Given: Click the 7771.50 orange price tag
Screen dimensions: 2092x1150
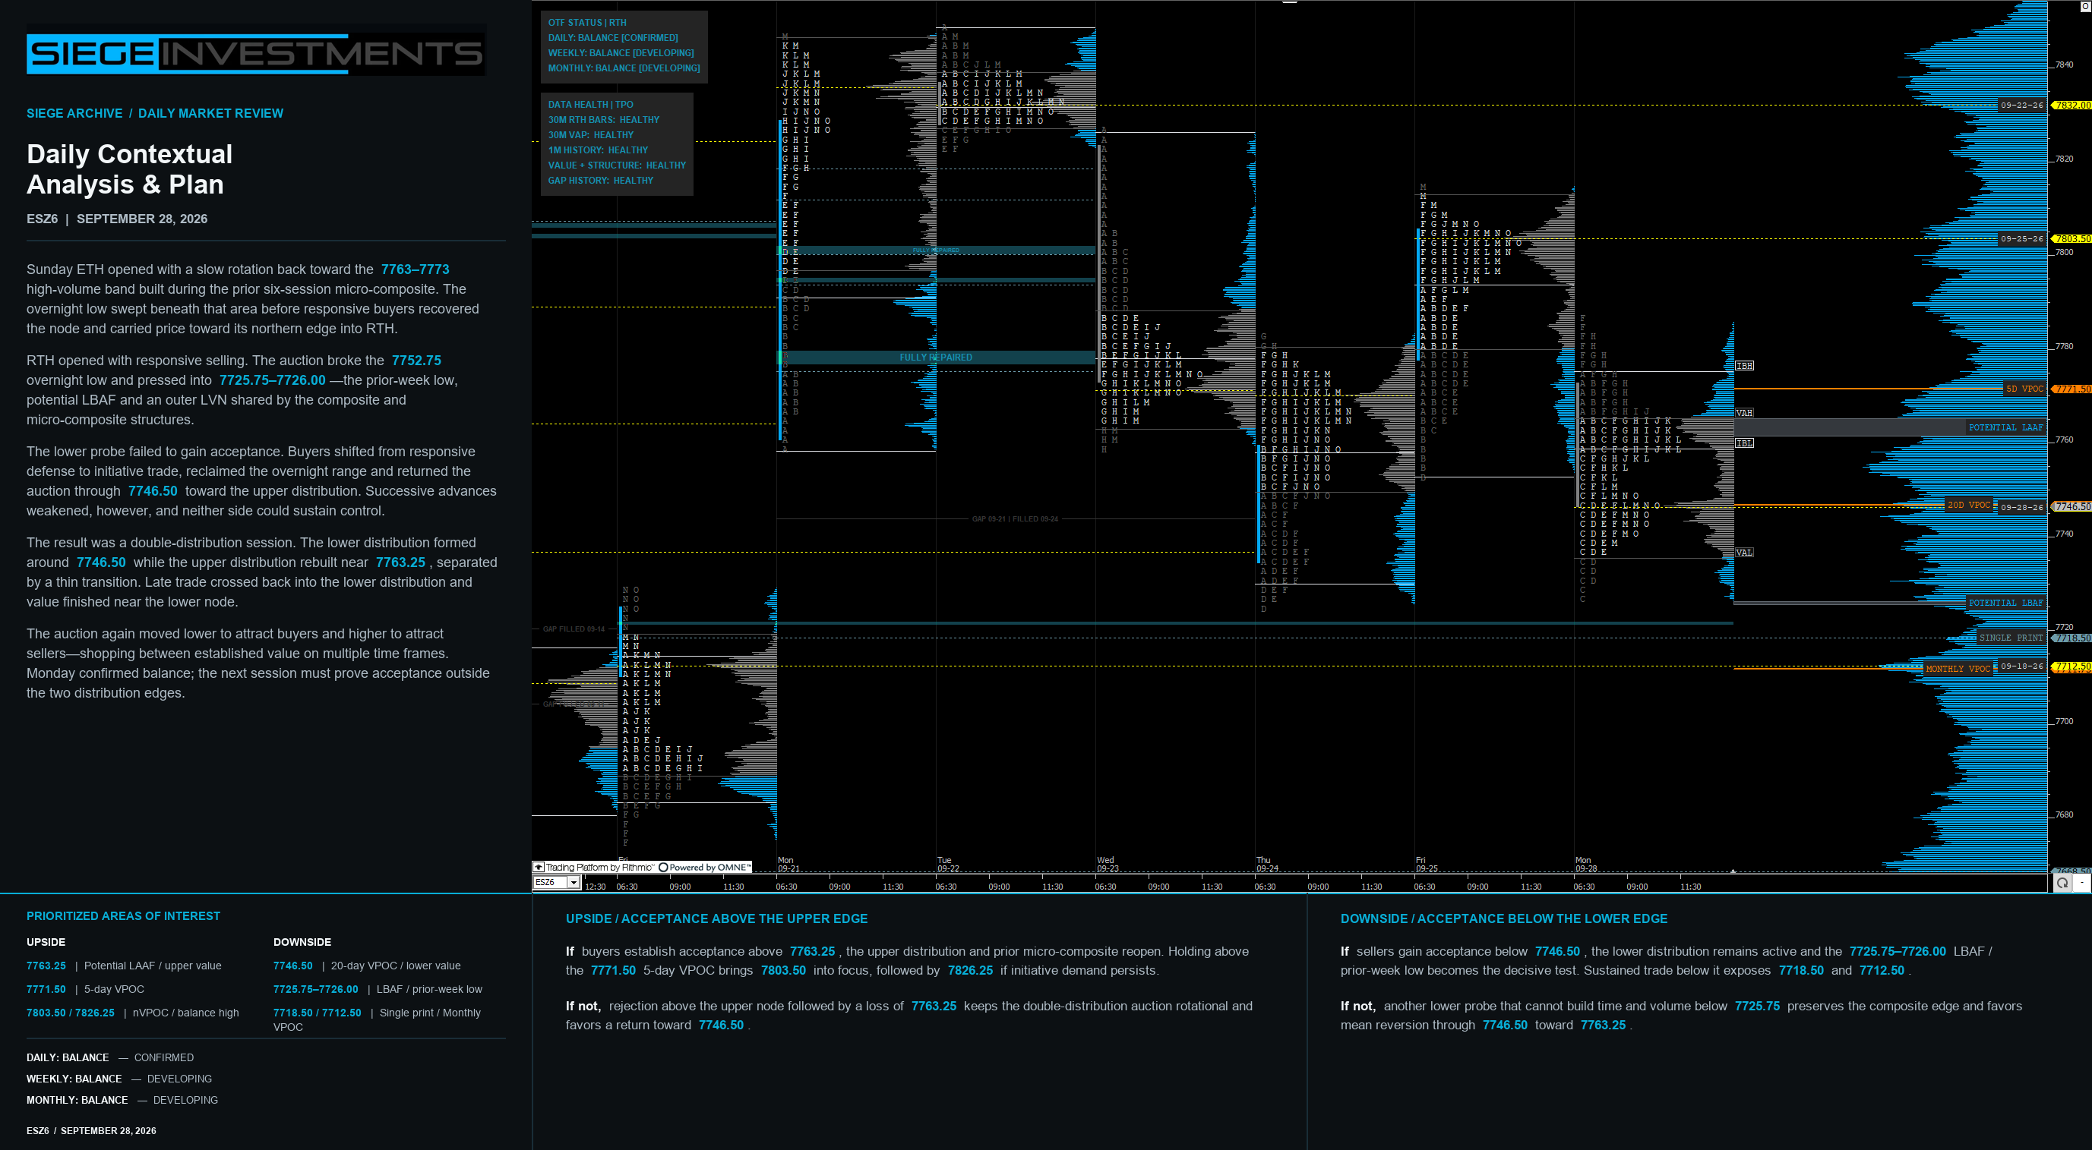Looking at the screenshot, I should point(2072,389).
